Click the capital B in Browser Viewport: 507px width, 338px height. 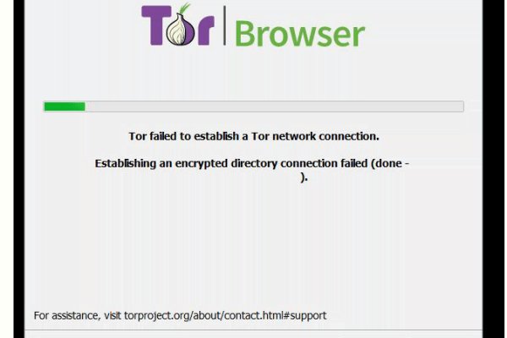pyautogui.click(x=247, y=34)
